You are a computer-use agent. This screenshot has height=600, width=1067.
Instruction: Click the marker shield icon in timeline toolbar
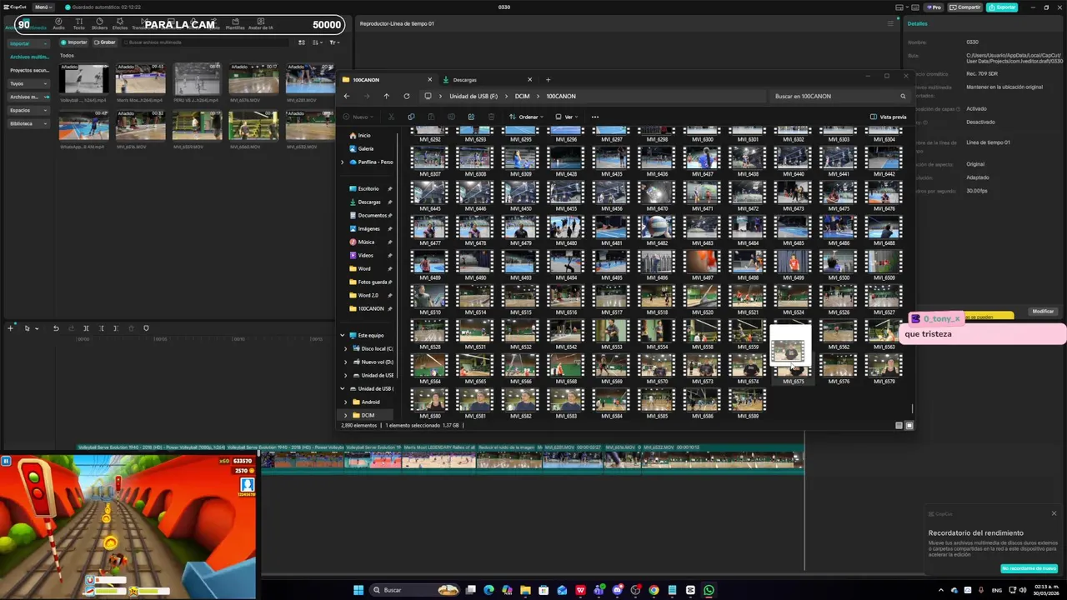pos(146,328)
